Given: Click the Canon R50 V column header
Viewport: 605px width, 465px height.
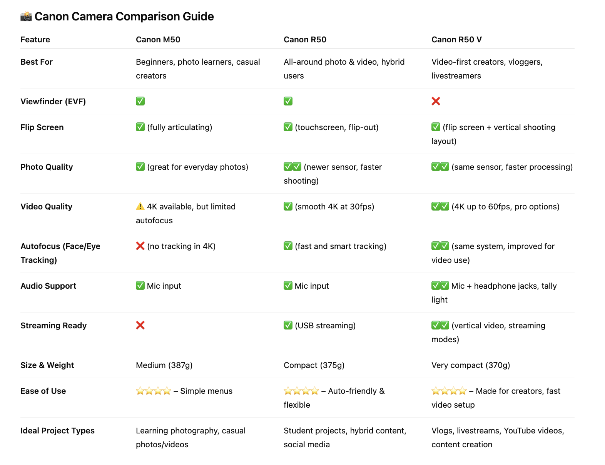Looking at the screenshot, I should [456, 40].
